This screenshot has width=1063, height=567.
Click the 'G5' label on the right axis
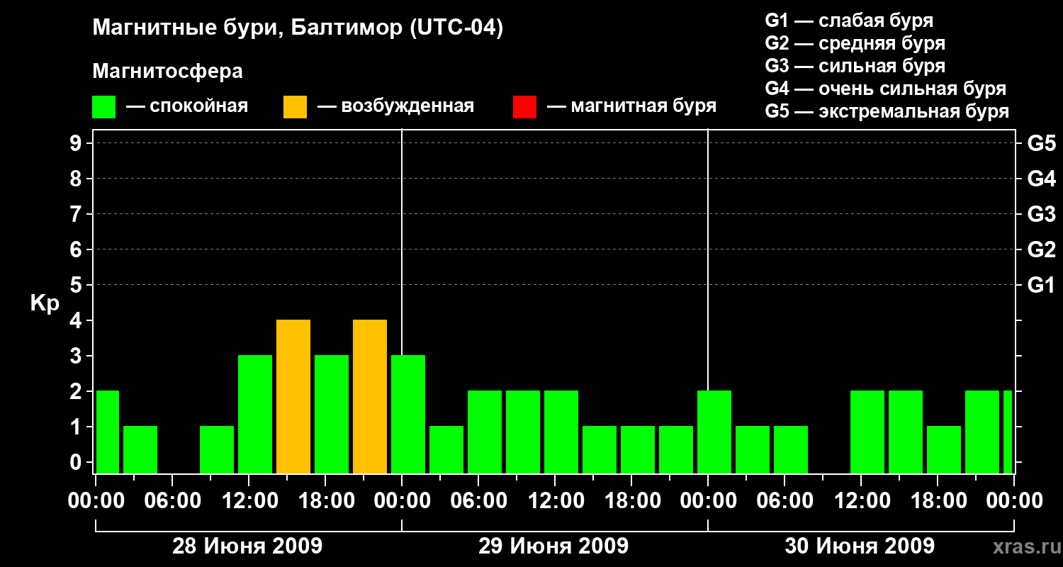[x=1041, y=144]
